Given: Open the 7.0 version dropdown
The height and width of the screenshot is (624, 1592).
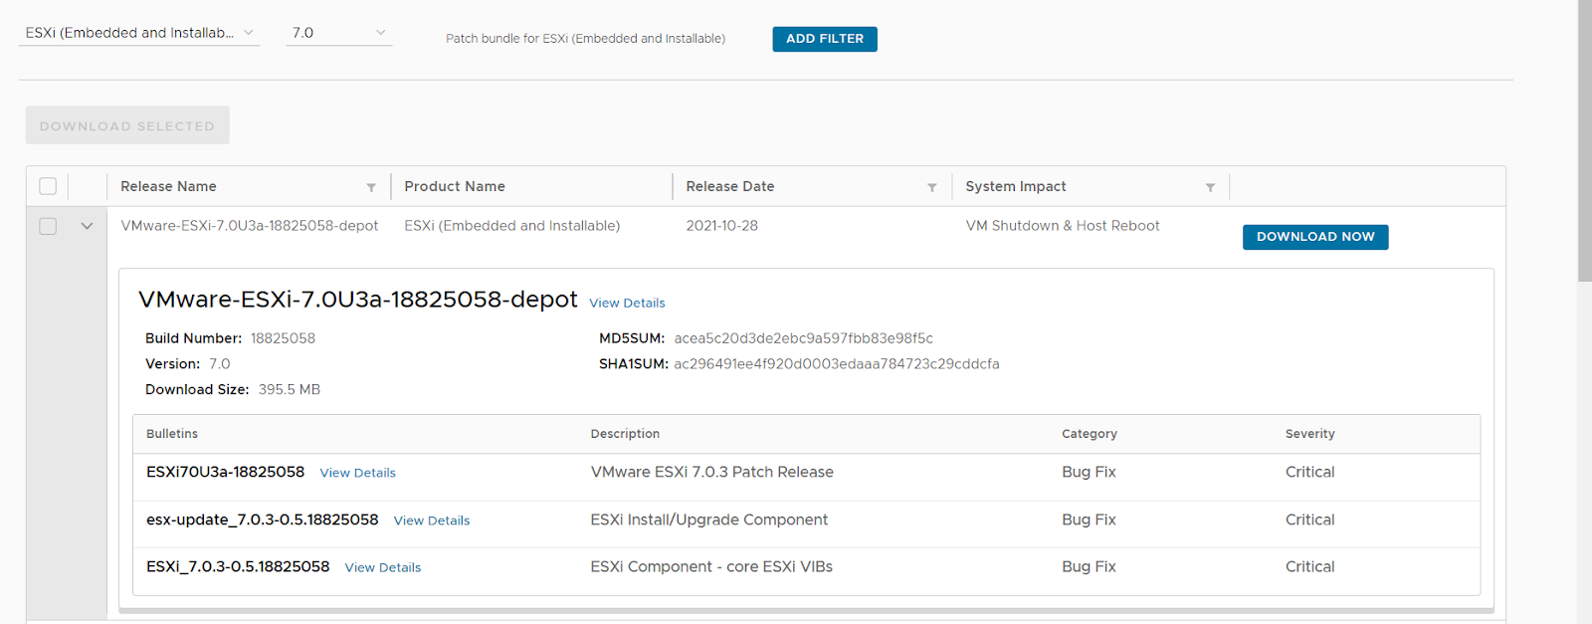Looking at the screenshot, I should (x=338, y=33).
